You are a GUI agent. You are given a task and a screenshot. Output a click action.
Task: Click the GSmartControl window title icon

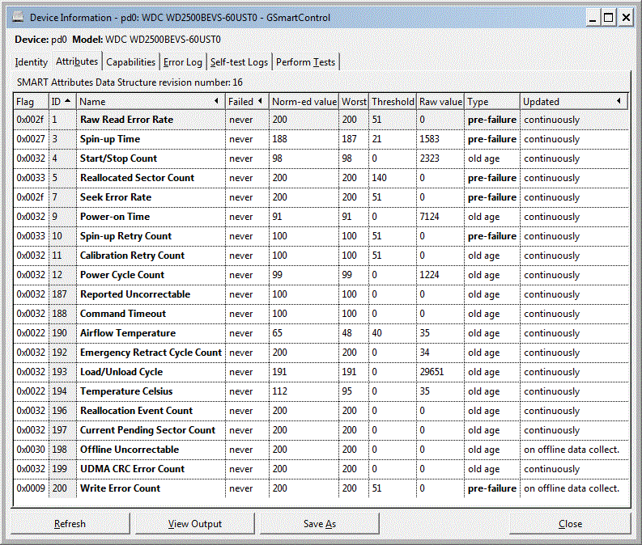tap(18, 17)
